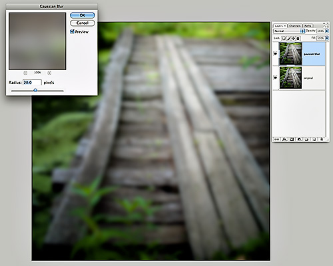Image resolution: width=333 pixels, height=266 pixels.
Task: Add a layer mask
Action: coord(292,139)
